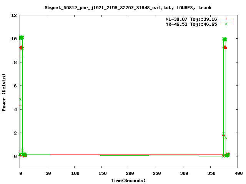Click x-axis tick label 200

pyautogui.click(x=130, y=173)
